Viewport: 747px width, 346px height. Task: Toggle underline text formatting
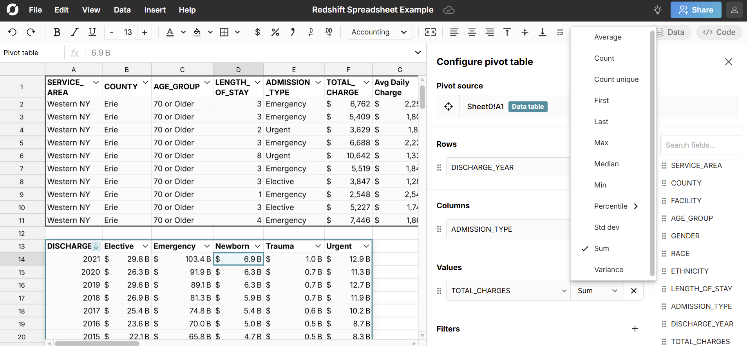[x=92, y=32]
